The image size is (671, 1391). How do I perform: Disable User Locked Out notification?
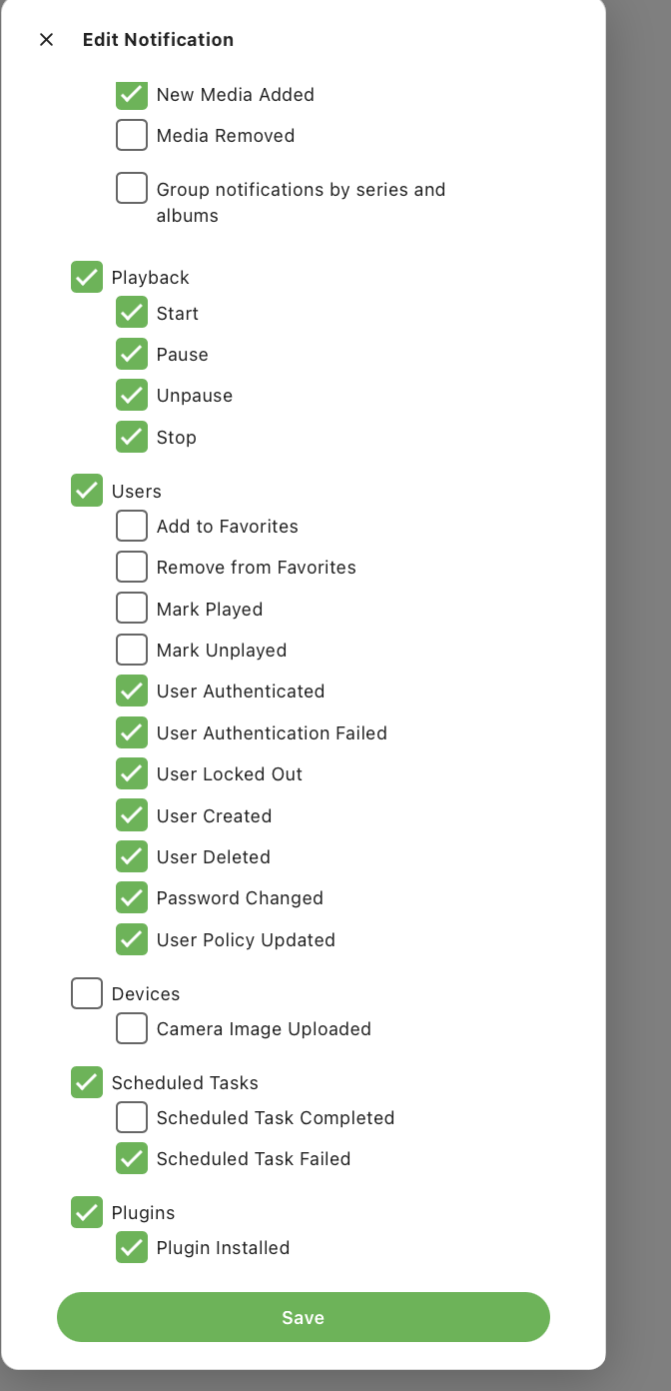click(x=132, y=773)
